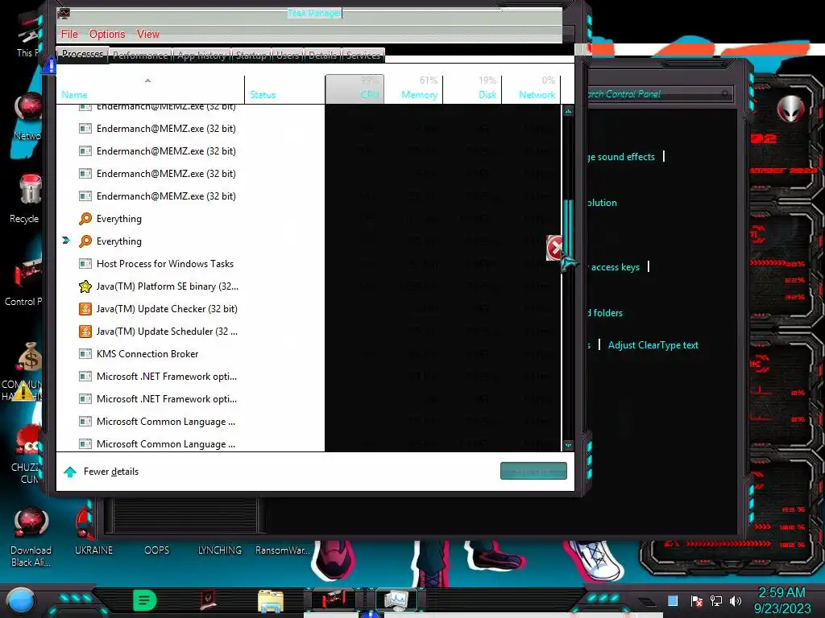Click the alien head gadget icon
This screenshot has height=618, width=825.
coord(791,109)
